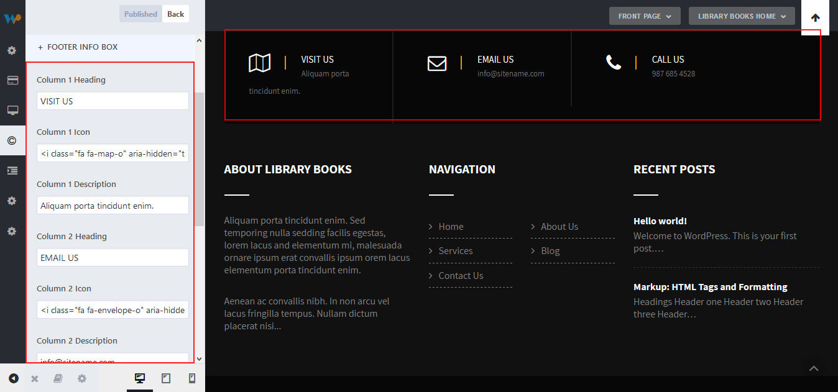Viewport: 838px width, 392px height.
Task: Focus the Column 1 Description field
Action: pyautogui.click(x=113, y=206)
